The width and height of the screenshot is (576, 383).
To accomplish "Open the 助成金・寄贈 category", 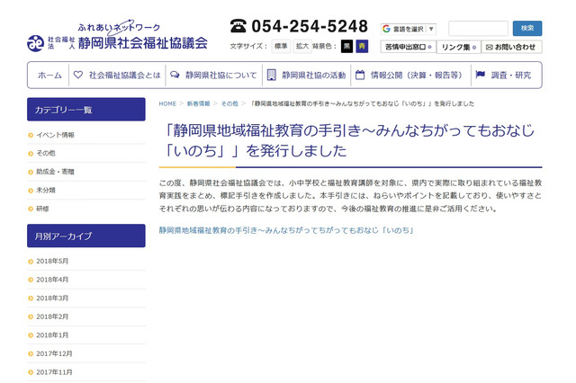I will (55, 172).
